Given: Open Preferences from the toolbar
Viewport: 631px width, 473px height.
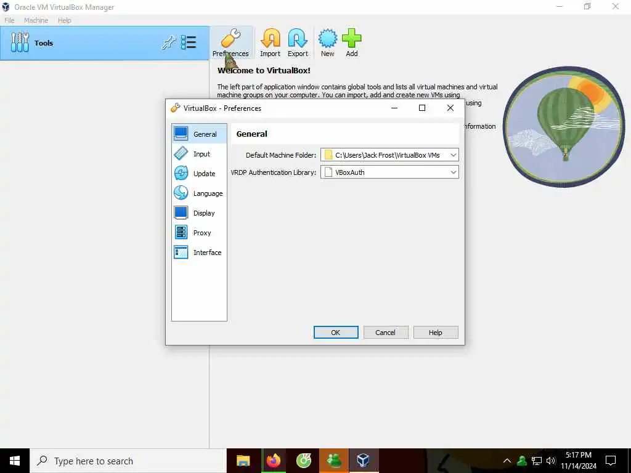Looking at the screenshot, I should [x=230, y=43].
